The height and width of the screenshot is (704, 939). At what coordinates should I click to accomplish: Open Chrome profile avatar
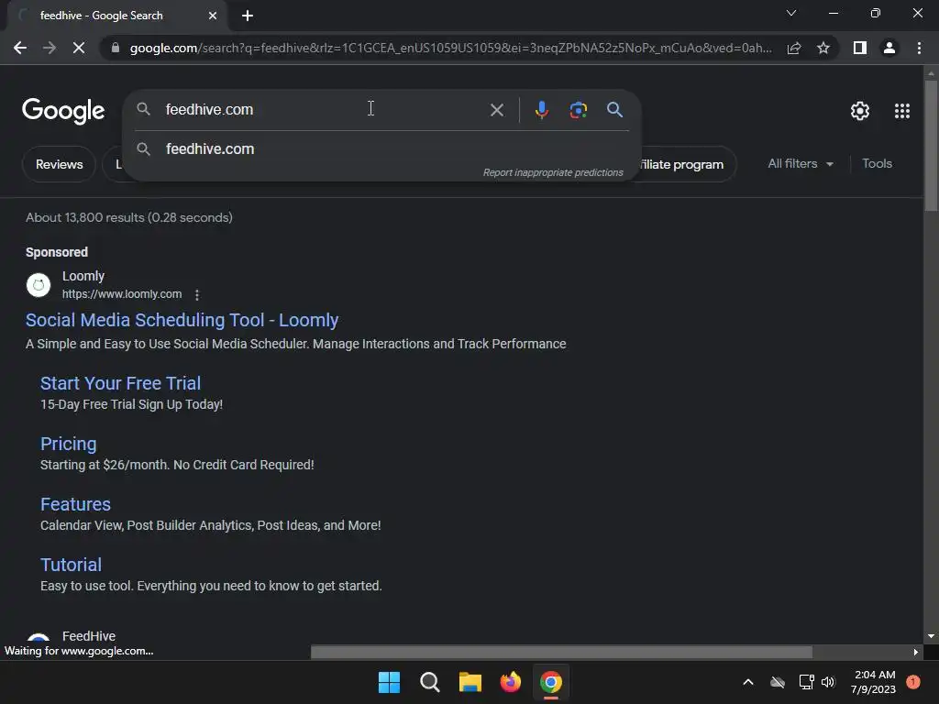point(889,48)
